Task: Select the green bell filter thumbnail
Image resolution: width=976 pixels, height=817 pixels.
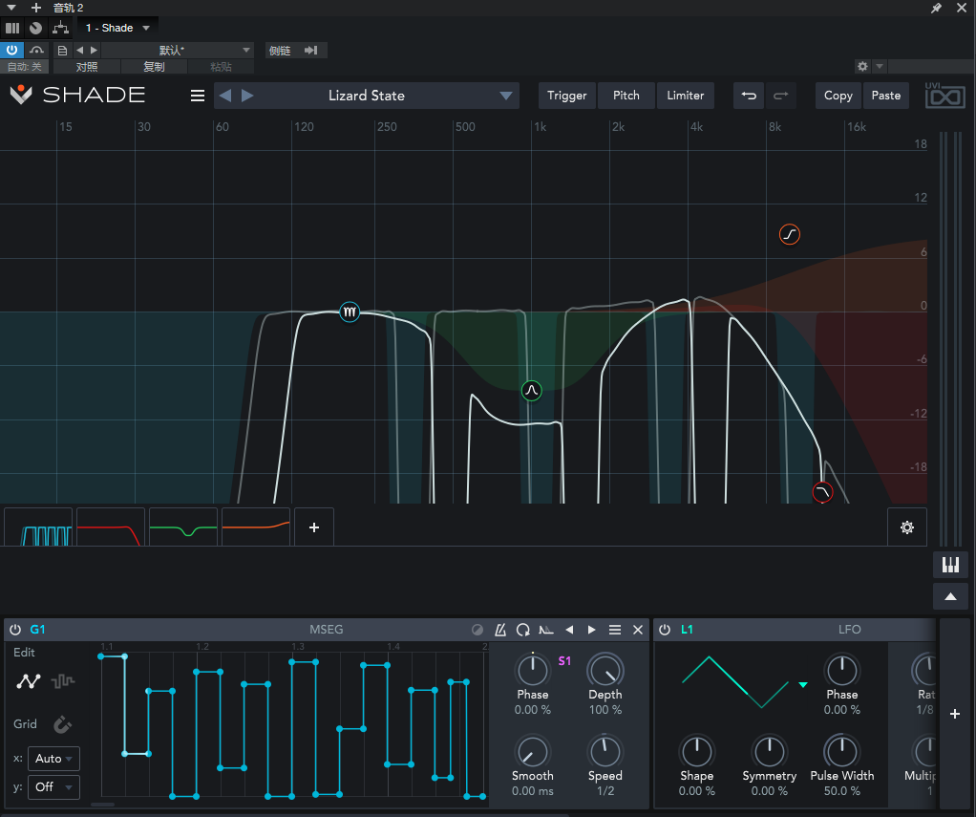Action: tap(183, 527)
